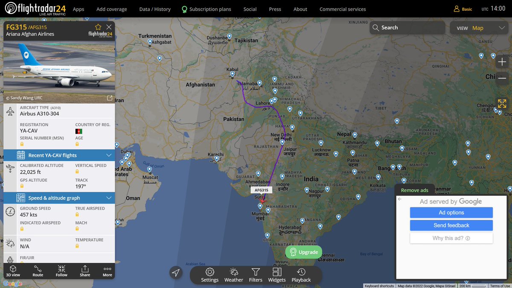Image resolution: width=512 pixels, height=288 pixels.
Task: Open the 3D view of the flight
Action: pyautogui.click(x=13, y=271)
